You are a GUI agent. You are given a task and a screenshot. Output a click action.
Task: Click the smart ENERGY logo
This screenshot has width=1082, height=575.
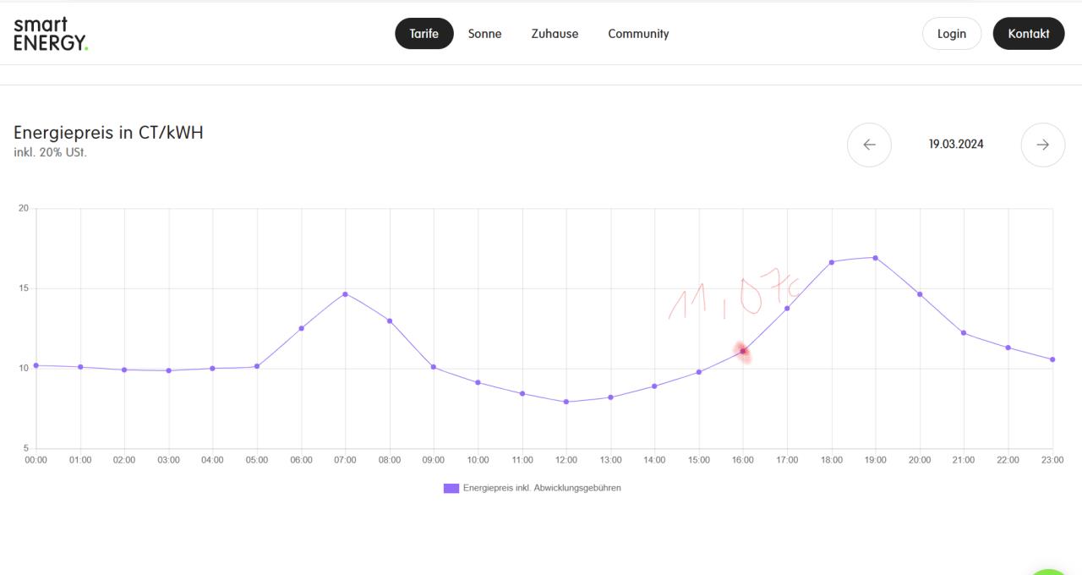click(x=51, y=34)
